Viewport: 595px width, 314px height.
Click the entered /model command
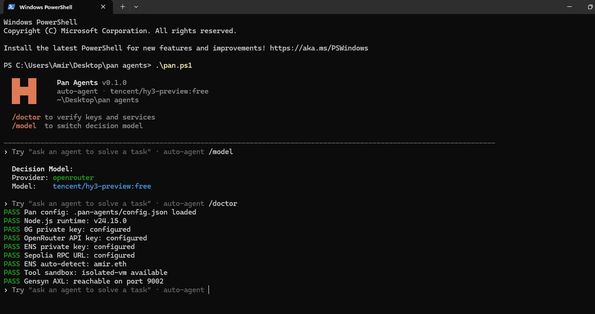tap(221, 152)
